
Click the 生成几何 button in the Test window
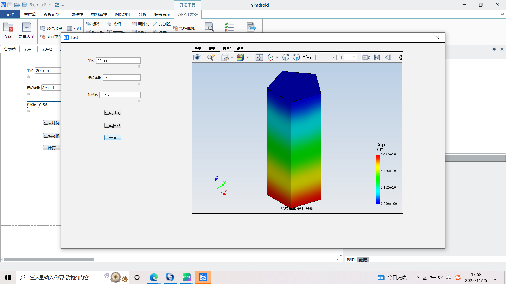(113, 113)
